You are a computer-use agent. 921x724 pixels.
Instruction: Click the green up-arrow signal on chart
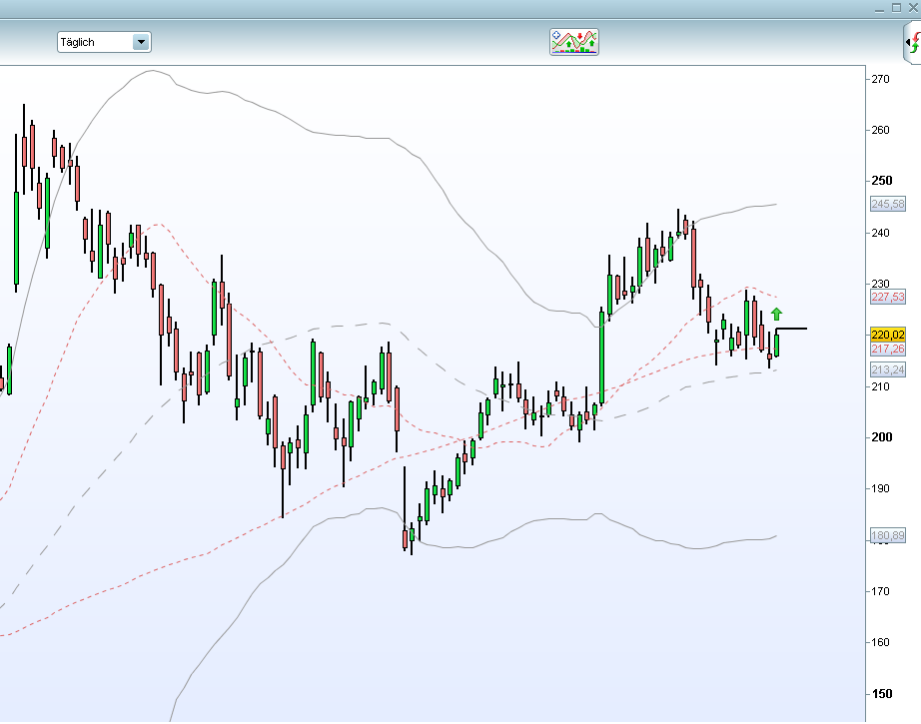click(776, 314)
